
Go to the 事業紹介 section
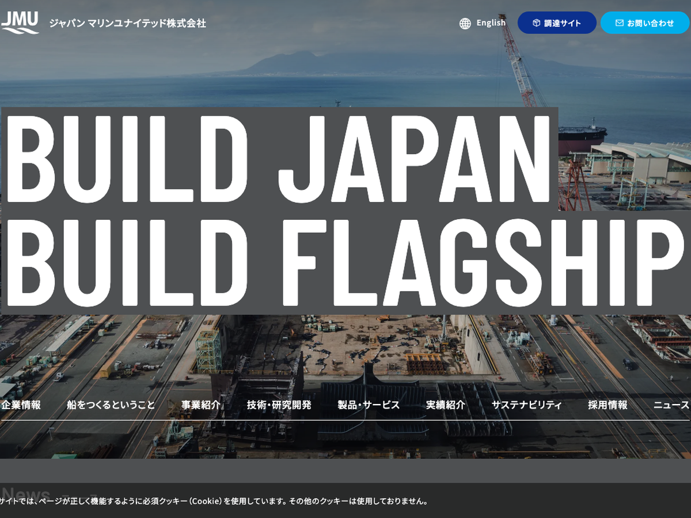click(200, 405)
